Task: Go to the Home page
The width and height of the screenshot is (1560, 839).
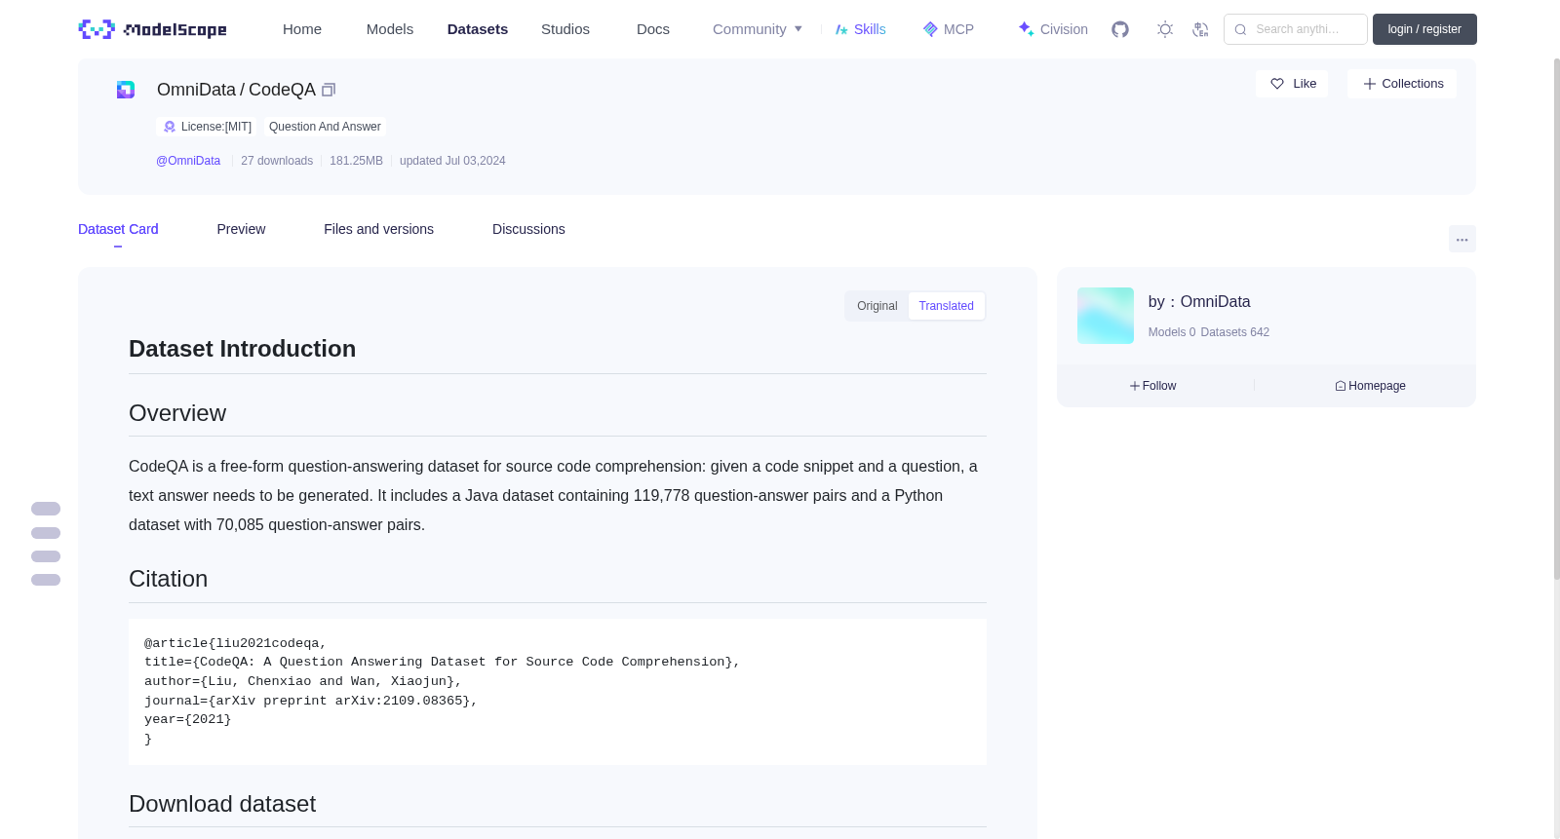Action: (302, 29)
